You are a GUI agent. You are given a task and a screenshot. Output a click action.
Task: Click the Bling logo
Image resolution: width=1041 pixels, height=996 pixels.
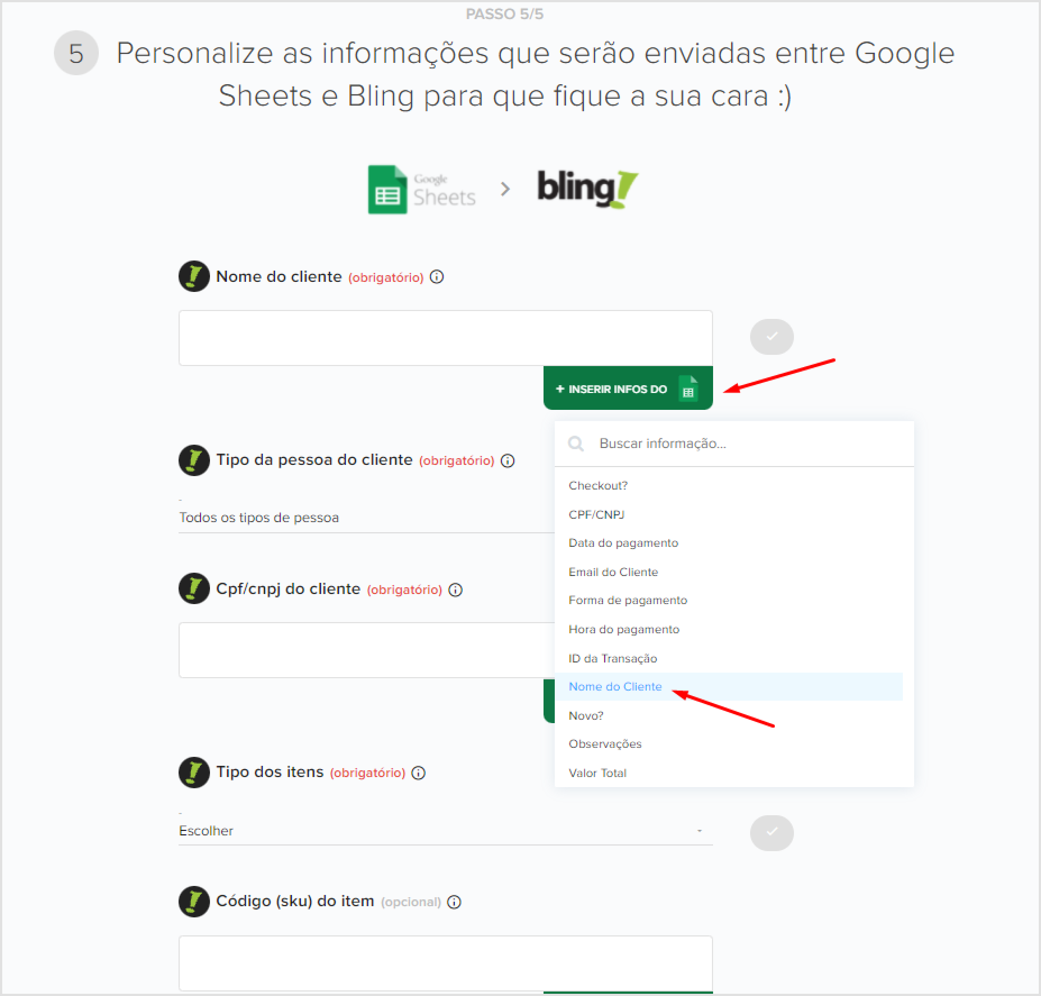pos(588,189)
